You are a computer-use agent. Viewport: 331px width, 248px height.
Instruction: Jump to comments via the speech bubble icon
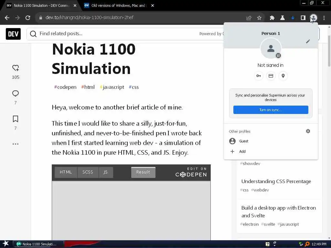16,93
